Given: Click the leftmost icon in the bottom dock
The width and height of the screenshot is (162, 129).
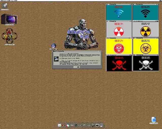Looking at the screenshot, I should [59, 125].
